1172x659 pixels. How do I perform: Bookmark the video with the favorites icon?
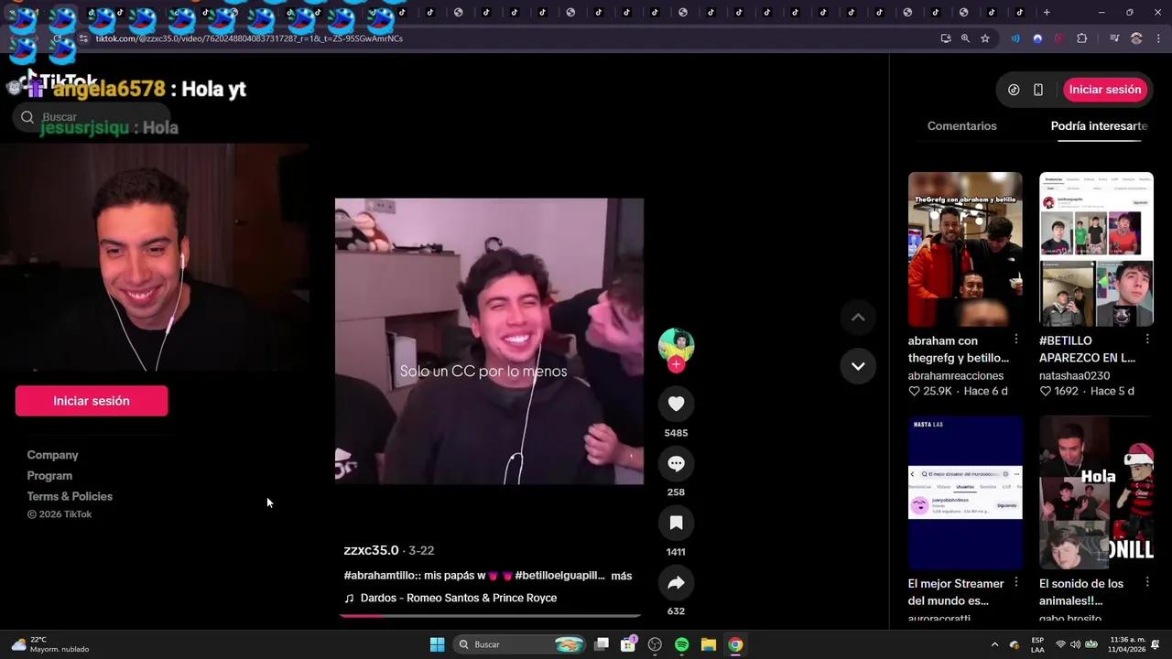click(x=676, y=523)
